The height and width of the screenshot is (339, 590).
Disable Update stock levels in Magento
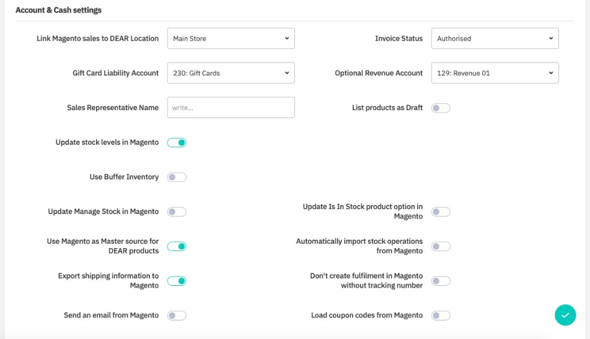click(x=177, y=143)
